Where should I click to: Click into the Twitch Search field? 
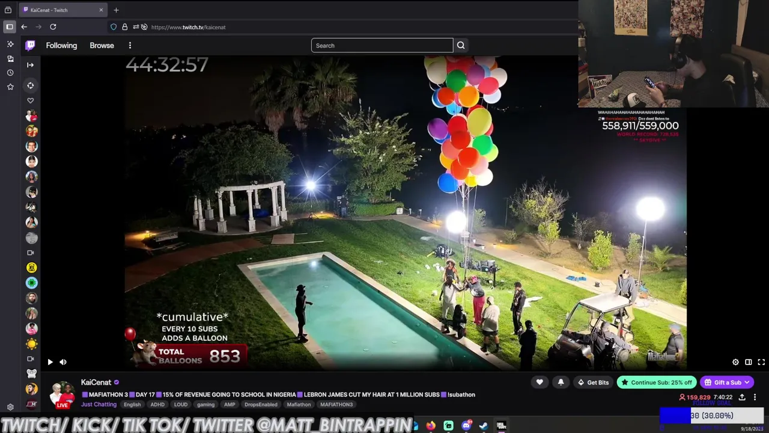click(x=382, y=45)
